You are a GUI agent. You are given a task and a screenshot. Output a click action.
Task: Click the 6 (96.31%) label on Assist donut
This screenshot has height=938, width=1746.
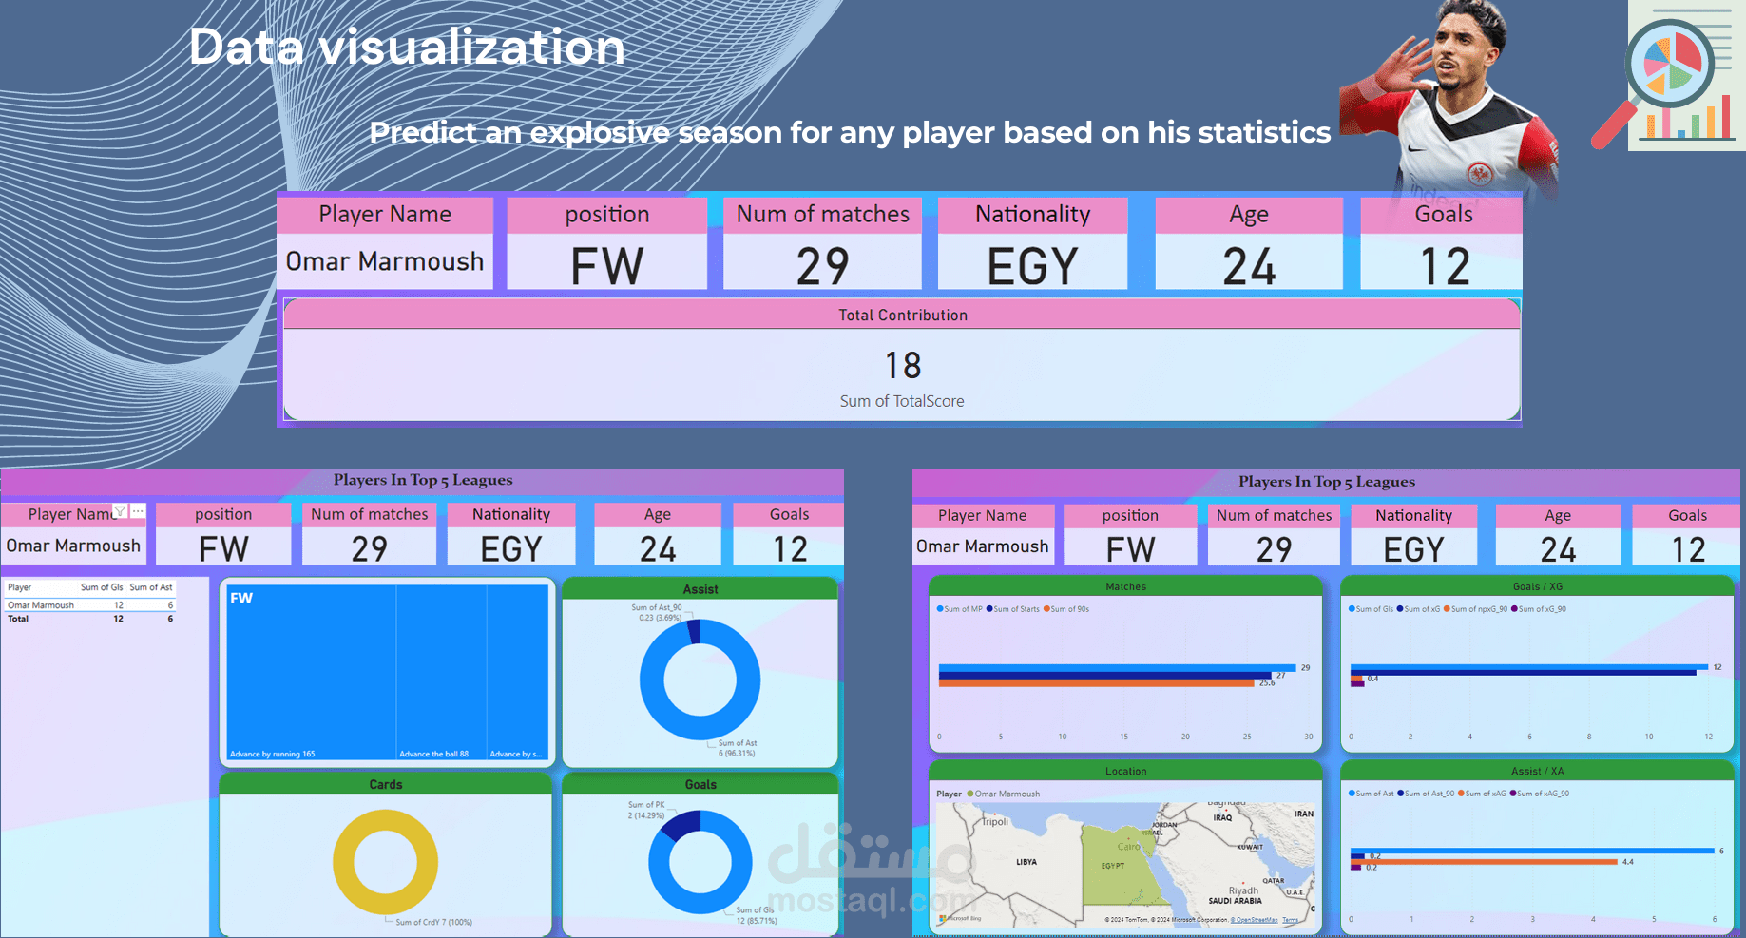(737, 754)
